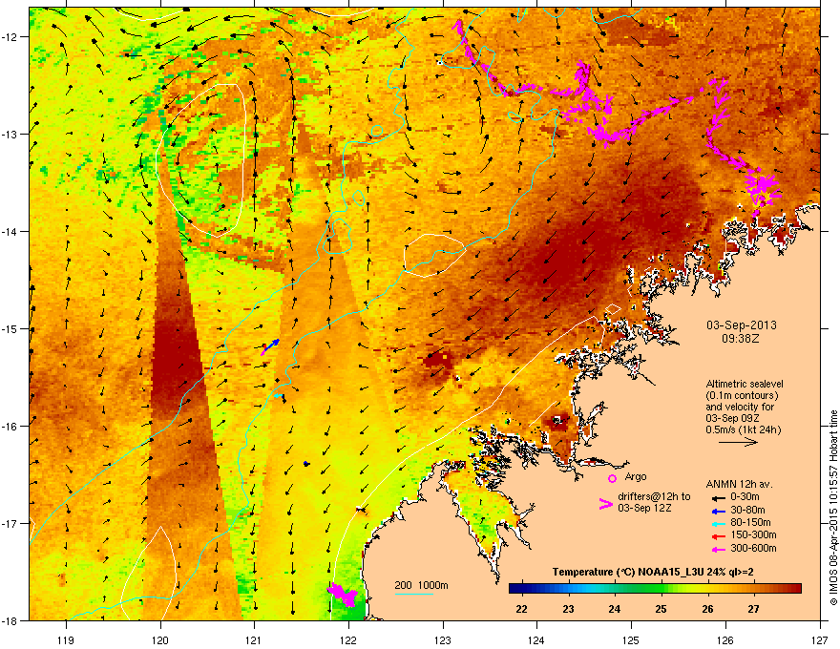
Task: Click the ANMN 12h av. legend heading
Action: coord(739,484)
